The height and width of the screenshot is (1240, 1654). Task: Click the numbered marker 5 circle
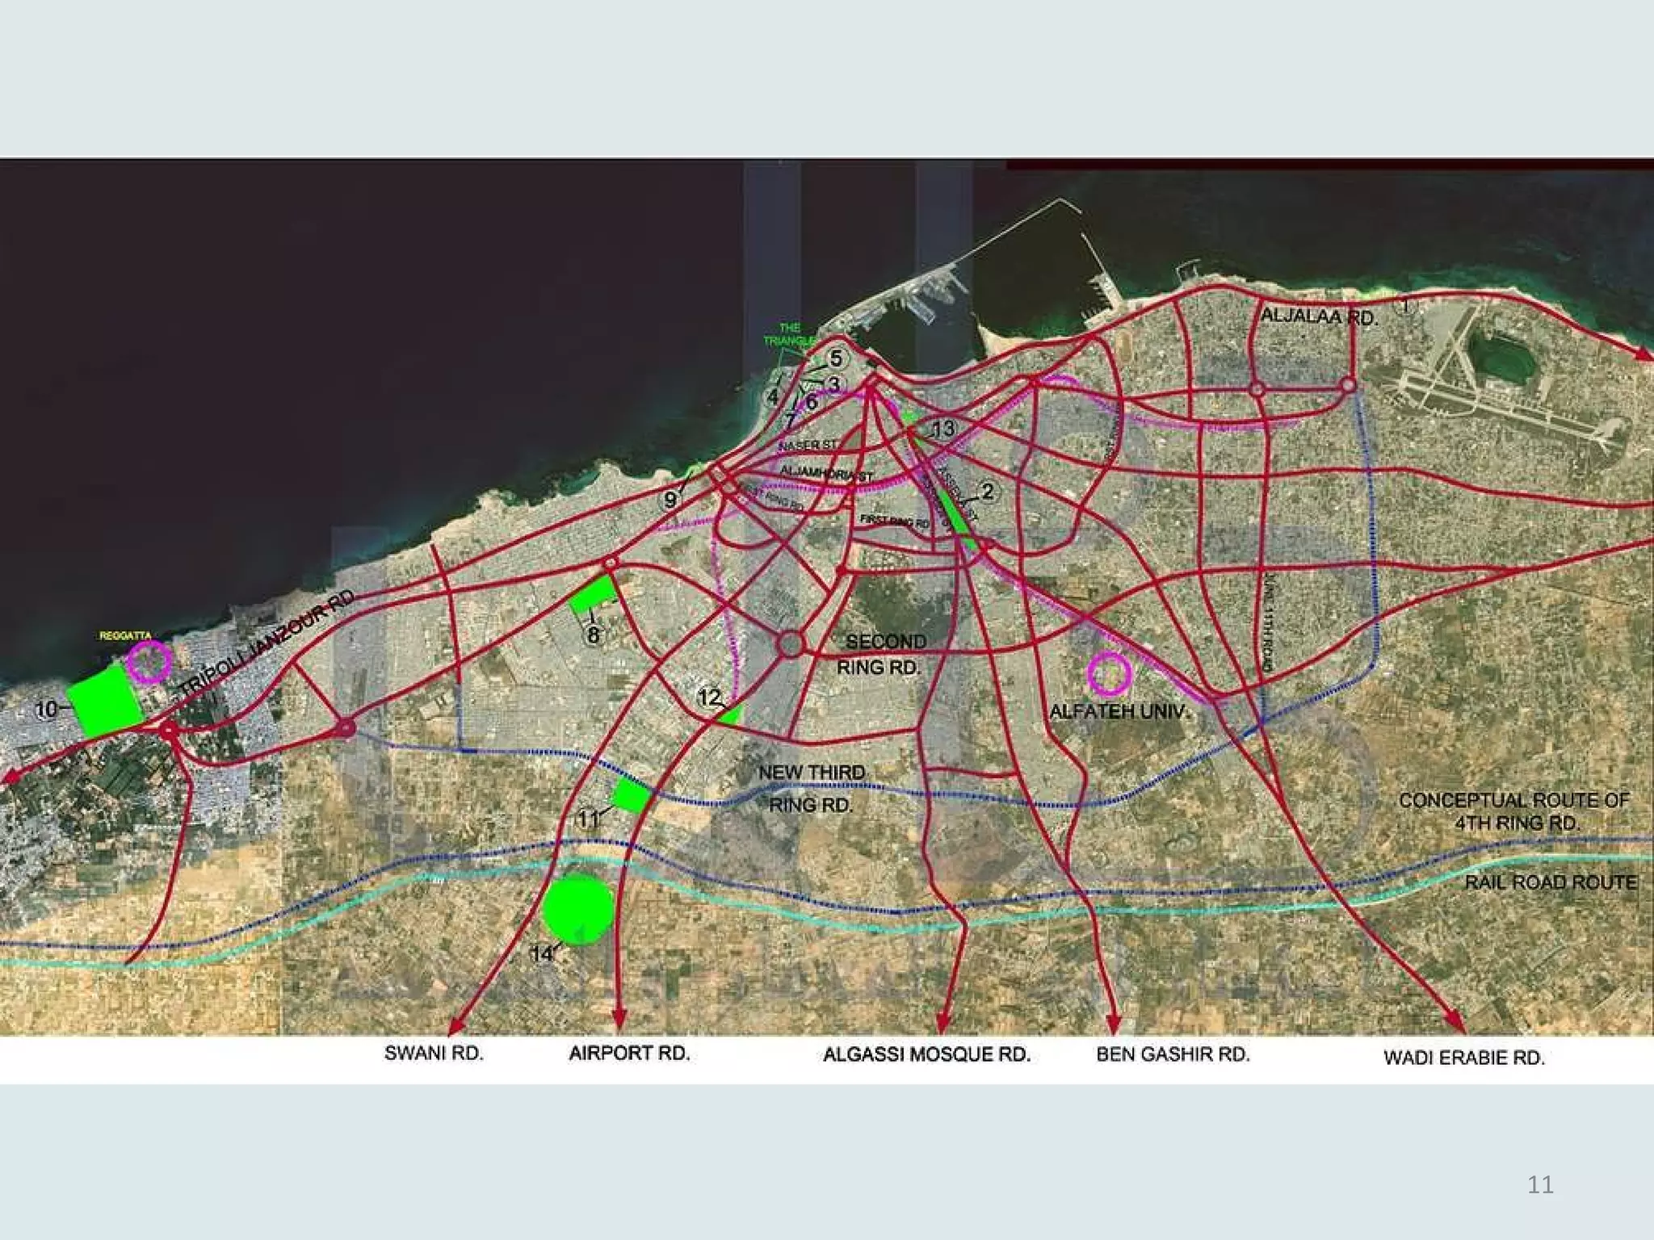(836, 358)
